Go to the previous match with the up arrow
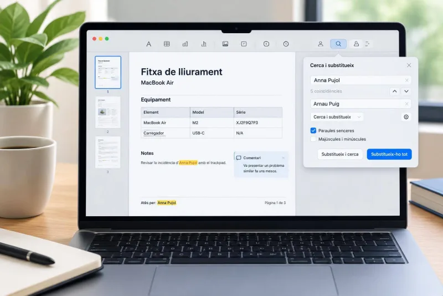The height and width of the screenshot is (296, 443). [x=394, y=91]
